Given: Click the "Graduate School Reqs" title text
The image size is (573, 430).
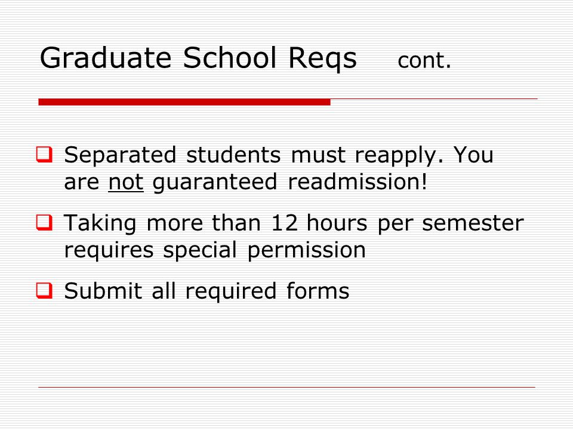Looking at the screenshot, I should pyautogui.click(x=198, y=59).
